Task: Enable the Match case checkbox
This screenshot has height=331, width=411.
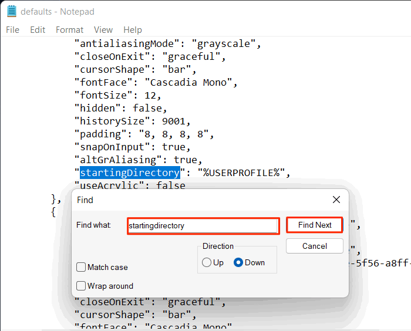Action: pos(81,267)
